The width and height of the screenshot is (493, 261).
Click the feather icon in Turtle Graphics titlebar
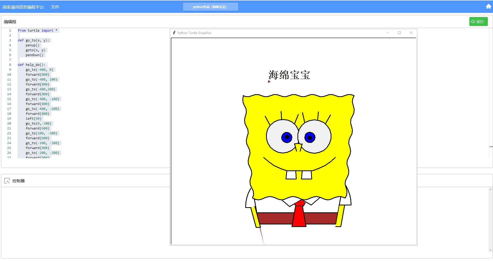[174, 33]
